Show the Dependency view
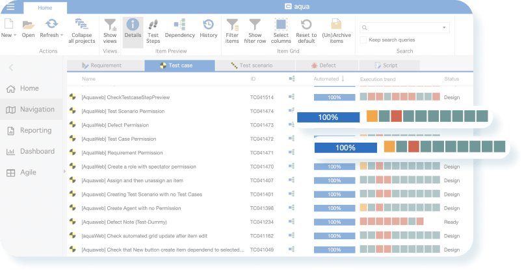The width and height of the screenshot is (524, 271). [x=179, y=29]
